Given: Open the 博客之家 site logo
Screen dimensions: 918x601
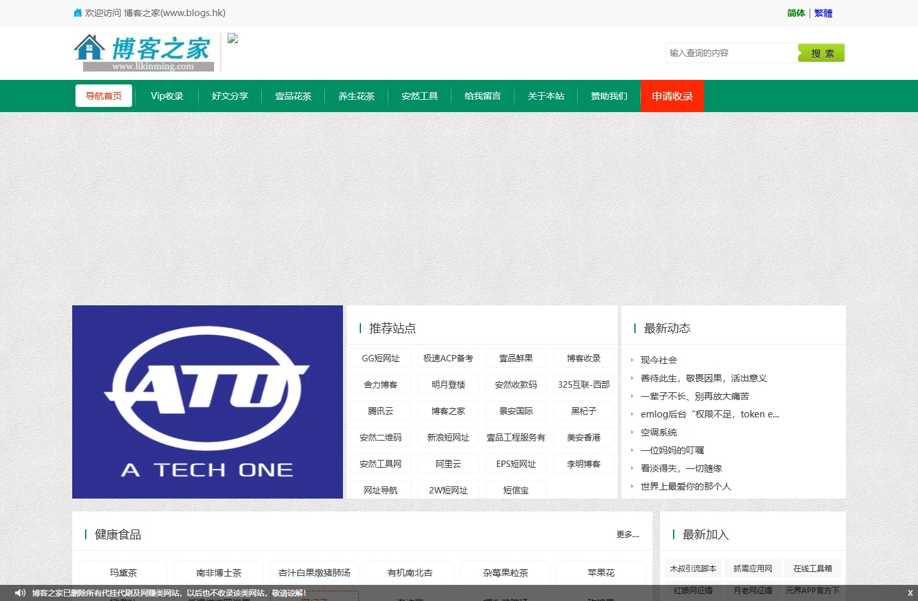Looking at the screenshot, I should click(x=144, y=52).
